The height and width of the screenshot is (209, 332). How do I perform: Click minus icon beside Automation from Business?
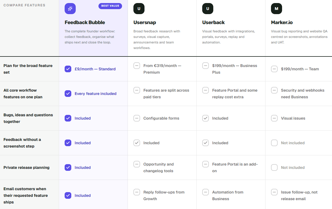pos(206,192)
